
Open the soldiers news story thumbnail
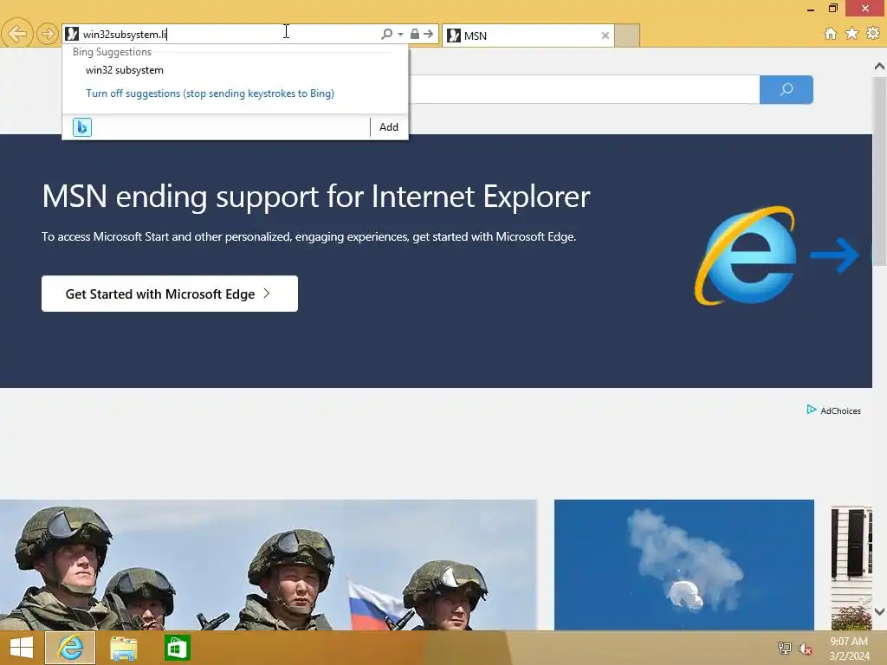coord(269,565)
